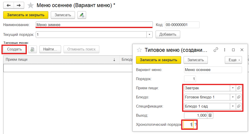Focus the Спецификация field with Блюдо 1 сад

207,106
